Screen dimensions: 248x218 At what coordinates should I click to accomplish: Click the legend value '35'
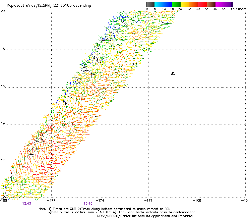click(206, 9)
